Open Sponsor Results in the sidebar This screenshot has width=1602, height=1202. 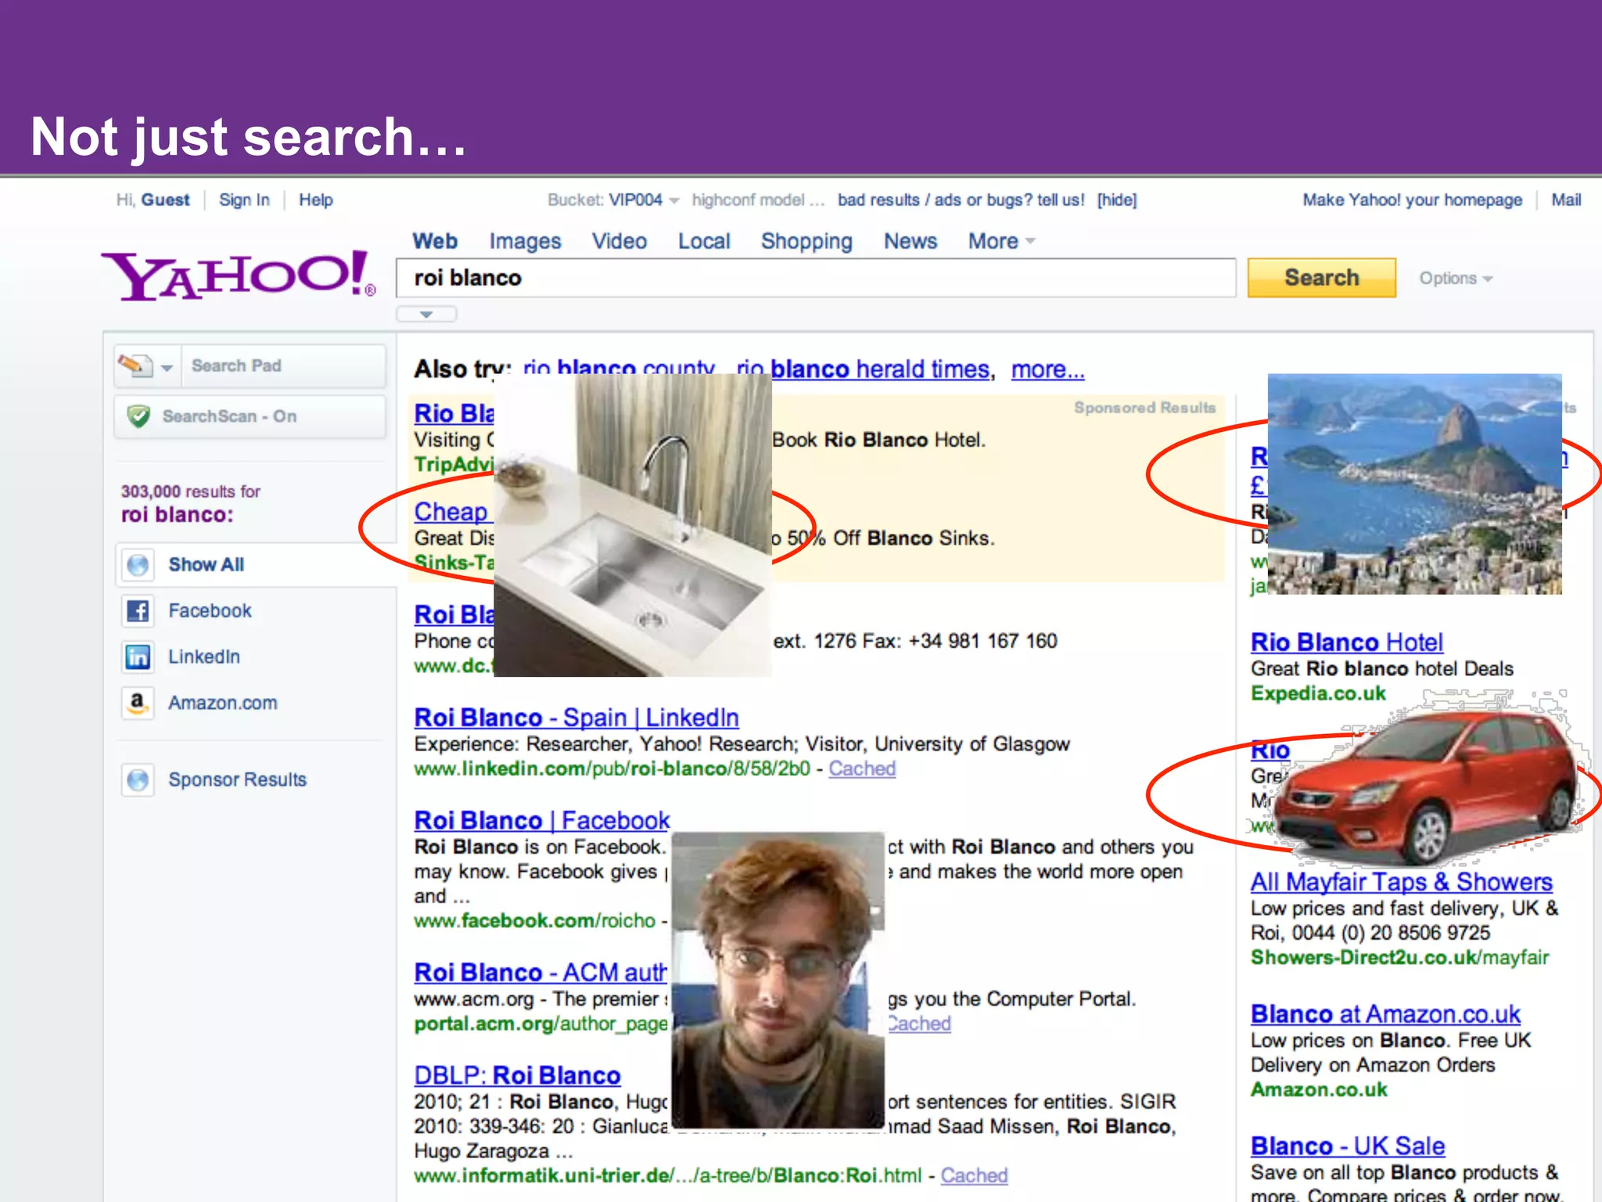tap(237, 779)
